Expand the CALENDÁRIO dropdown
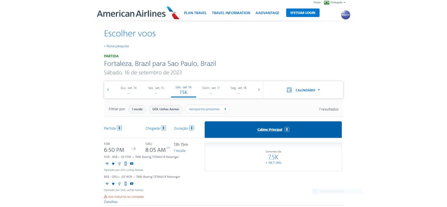Viewport: 447px width, 207px height. [x=319, y=90]
